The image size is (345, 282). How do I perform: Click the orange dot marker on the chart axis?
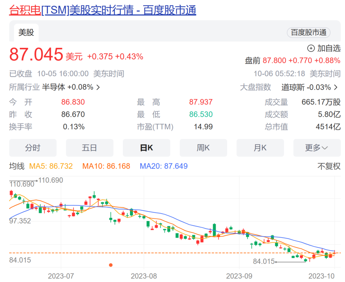pyautogui.click(x=111, y=265)
